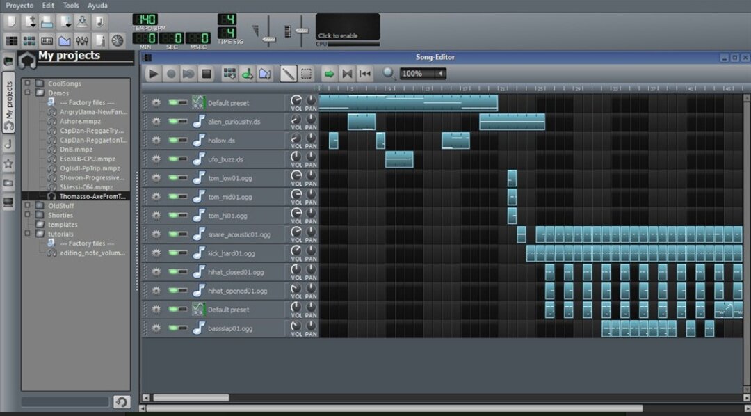Select the My projects vertical tab
Image resolution: width=751 pixels, height=416 pixels.
(x=8, y=102)
